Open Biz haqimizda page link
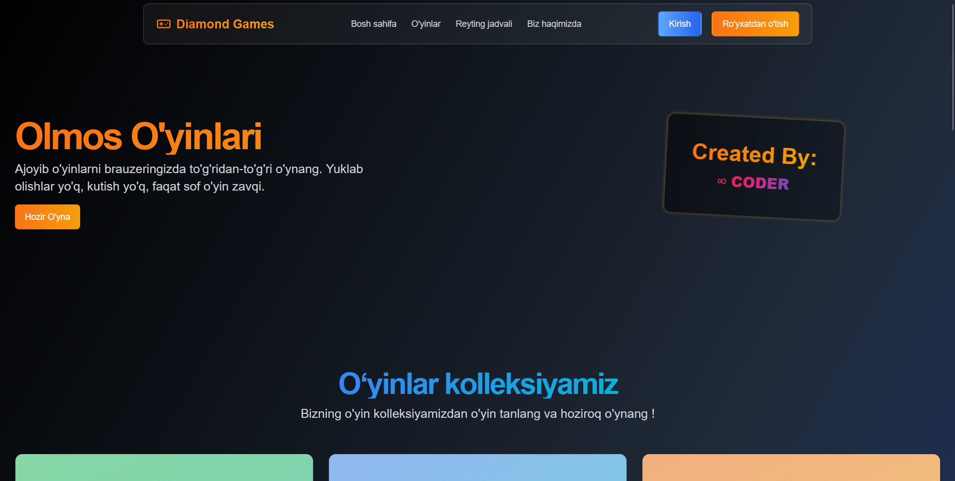 pos(554,24)
